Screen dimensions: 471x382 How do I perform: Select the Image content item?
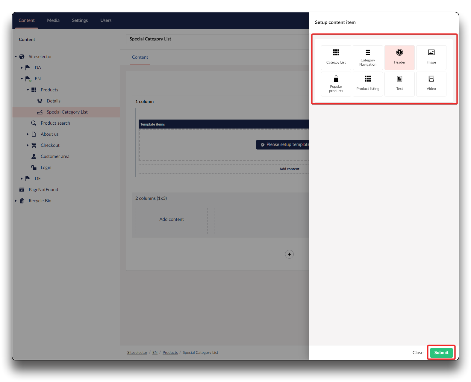[431, 58]
